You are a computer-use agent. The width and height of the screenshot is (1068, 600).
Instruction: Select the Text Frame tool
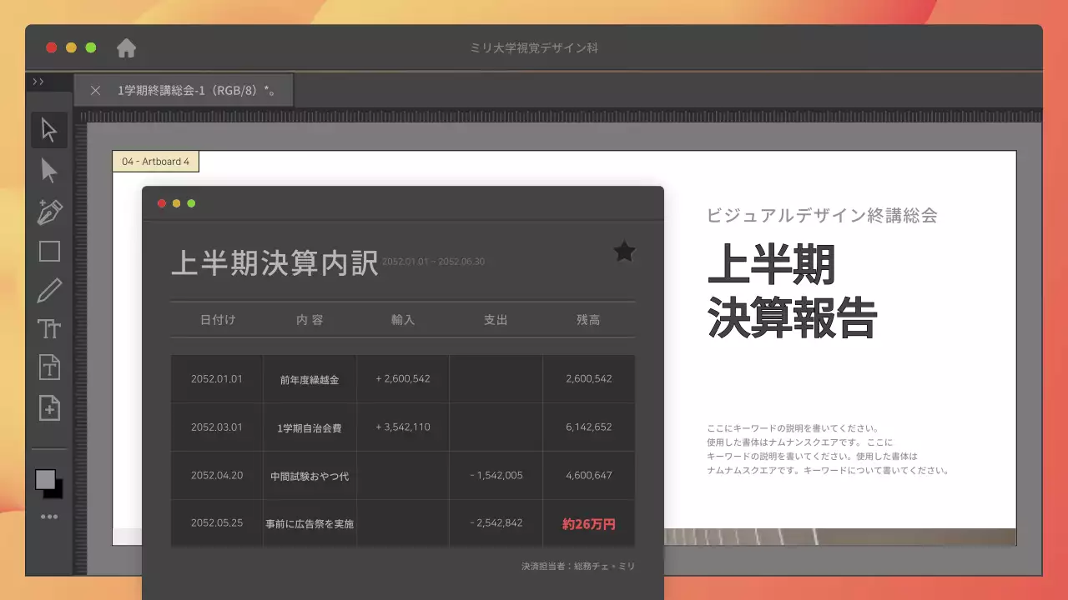[49, 368]
